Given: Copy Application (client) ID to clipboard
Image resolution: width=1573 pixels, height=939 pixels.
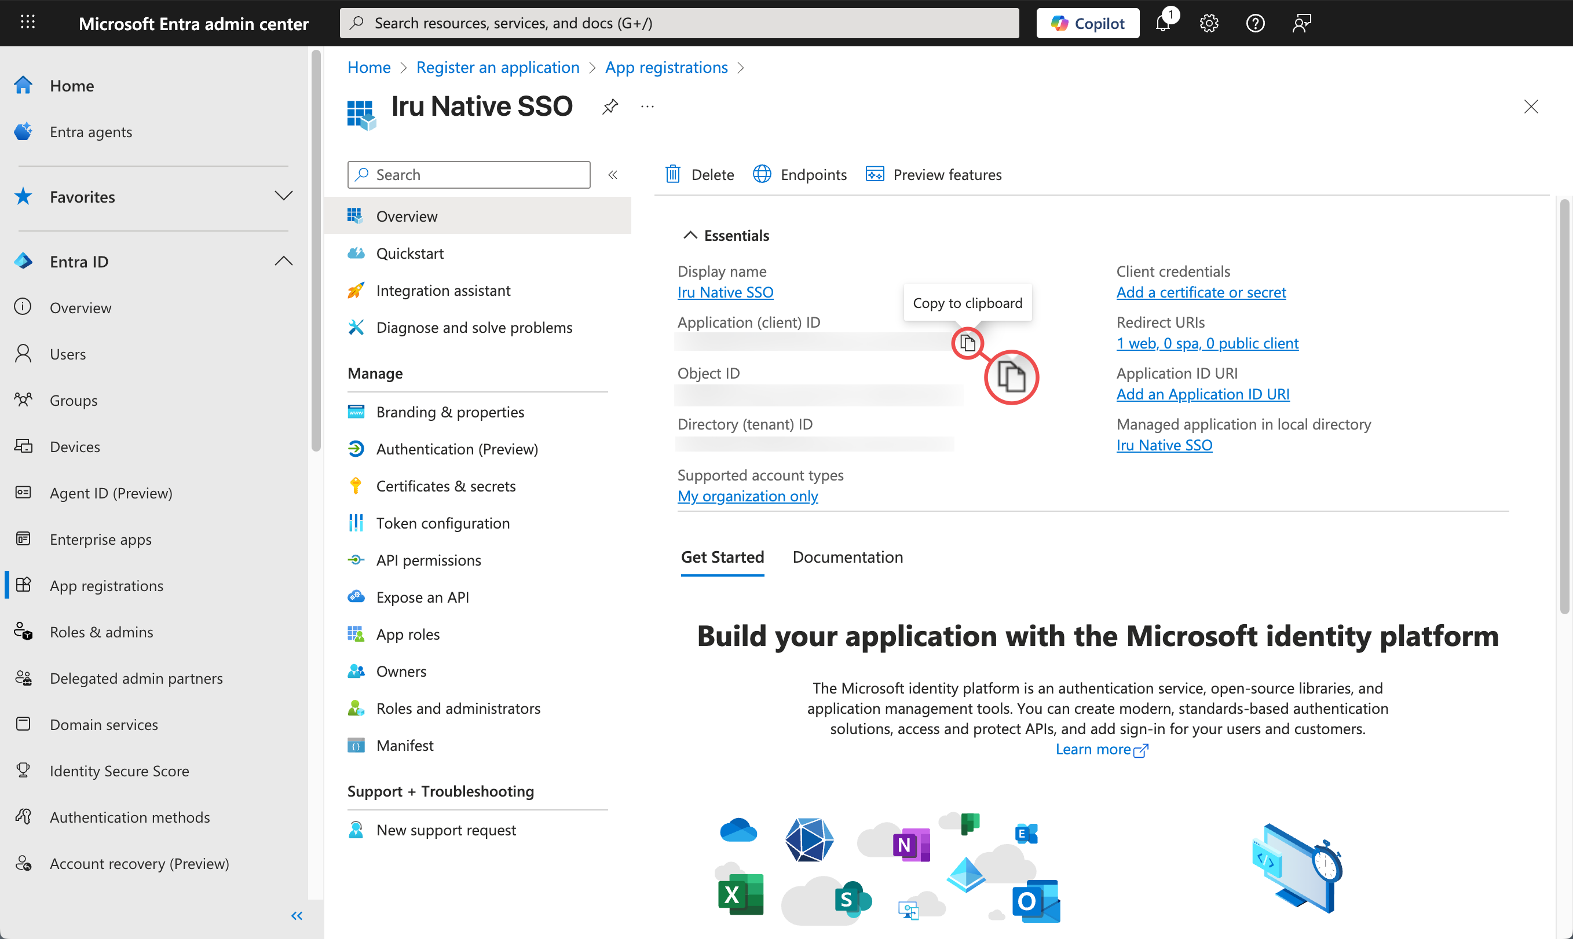Looking at the screenshot, I should click(967, 343).
